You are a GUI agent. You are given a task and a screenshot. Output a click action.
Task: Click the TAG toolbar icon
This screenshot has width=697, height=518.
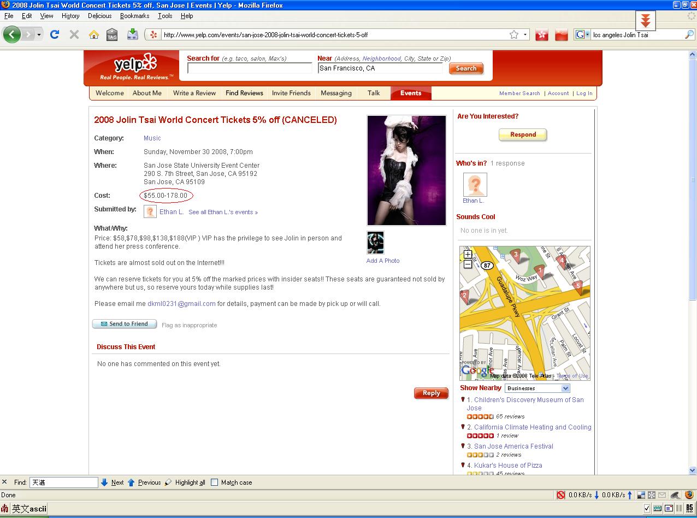click(x=112, y=34)
